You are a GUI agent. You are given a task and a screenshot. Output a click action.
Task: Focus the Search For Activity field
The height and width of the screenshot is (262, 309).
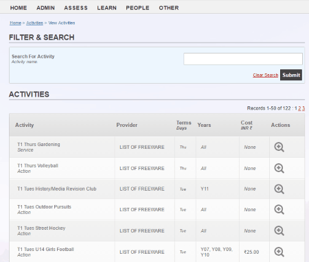click(x=243, y=59)
